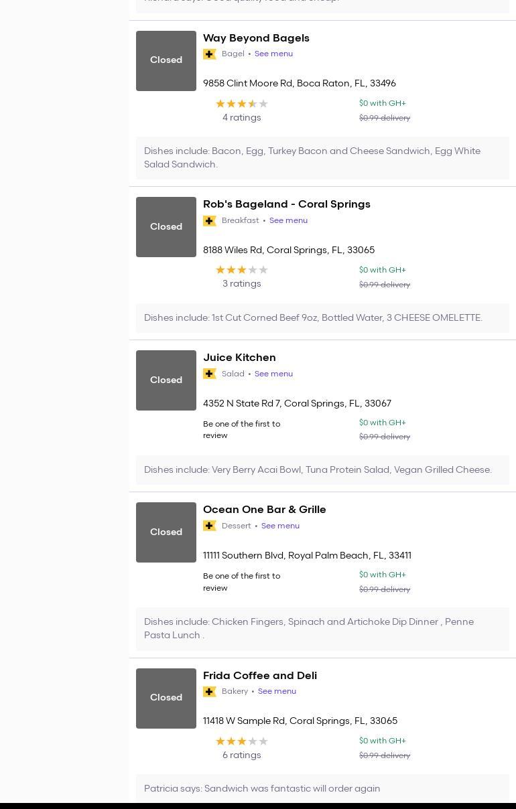This screenshot has height=809, width=516.
Task: Click the GH+ badge icon for Way Beyond Bagels
Action: pyautogui.click(x=210, y=54)
